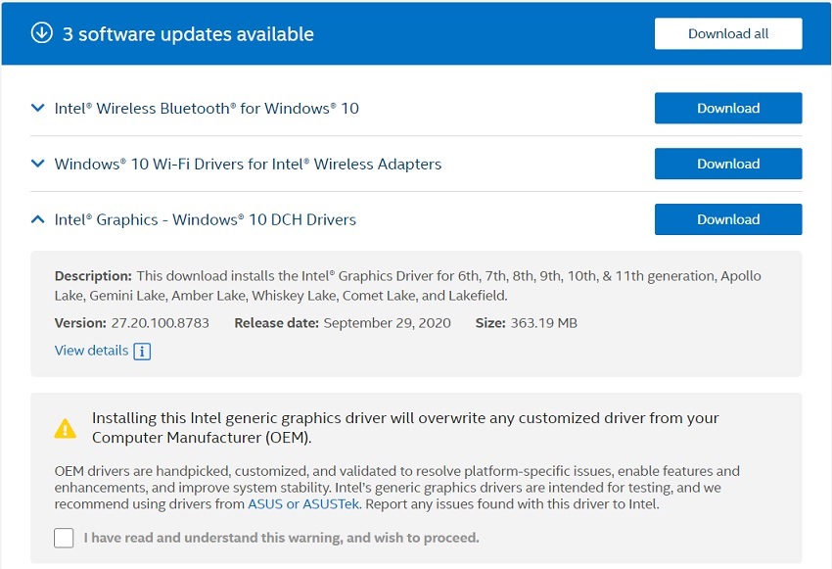Collapse the Intel Graphics DCH Drivers chevron

38,219
